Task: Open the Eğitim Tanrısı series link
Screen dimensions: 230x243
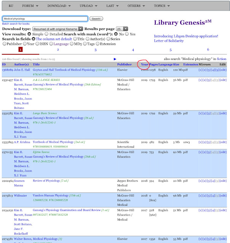Action: pos(41,152)
